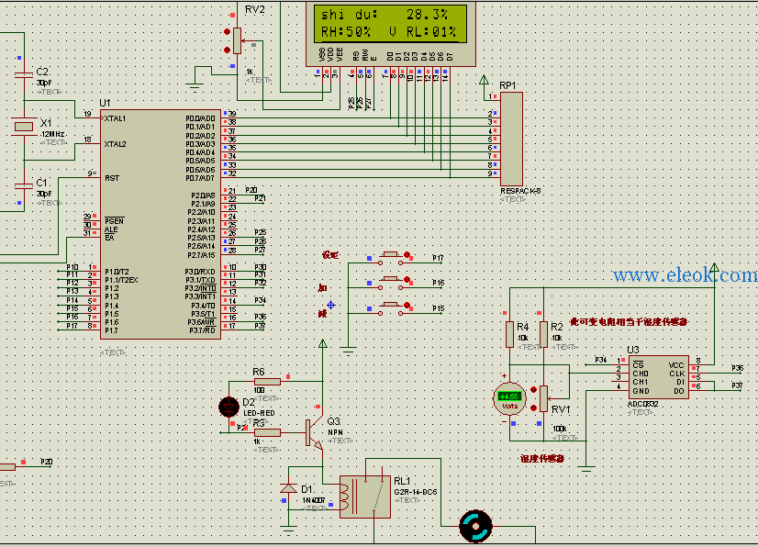Select resistor R3 at transistor base
The image size is (758, 547).
pos(267,432)
